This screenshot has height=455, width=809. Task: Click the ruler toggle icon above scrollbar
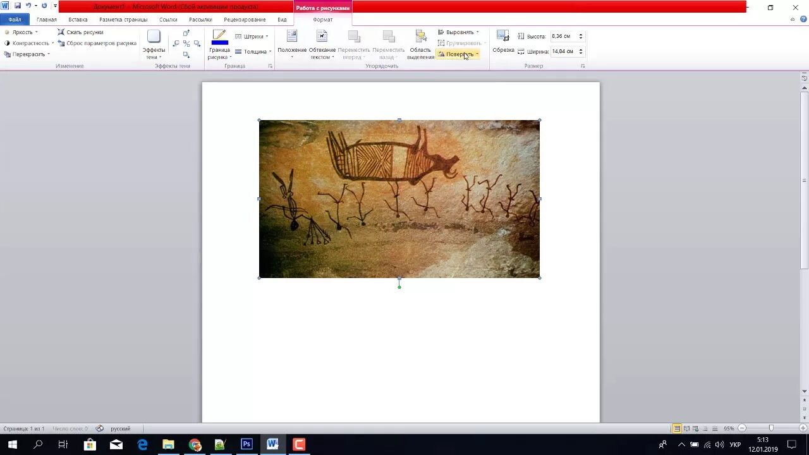click(805, 77)
